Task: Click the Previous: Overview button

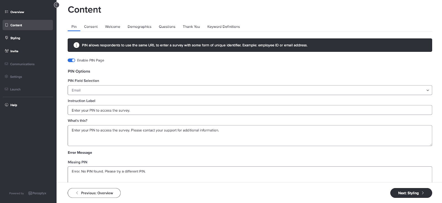Action: pos(94,193)
